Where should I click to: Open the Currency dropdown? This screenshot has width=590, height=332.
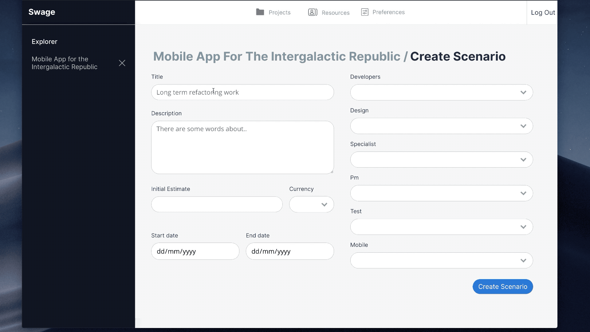(311, 204)
